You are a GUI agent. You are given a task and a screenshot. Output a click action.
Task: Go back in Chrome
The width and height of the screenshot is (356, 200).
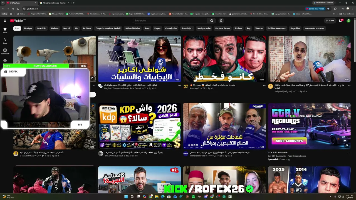click(3, 9)
